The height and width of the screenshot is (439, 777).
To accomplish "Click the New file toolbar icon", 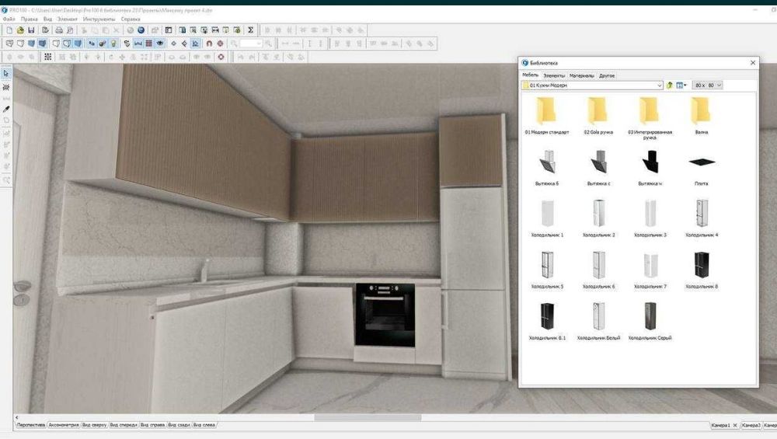I will pyautogui.click(x=9, y=30).
